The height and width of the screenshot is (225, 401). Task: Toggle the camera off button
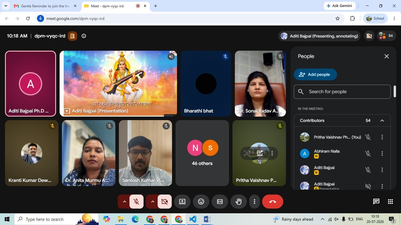point(164,202)
